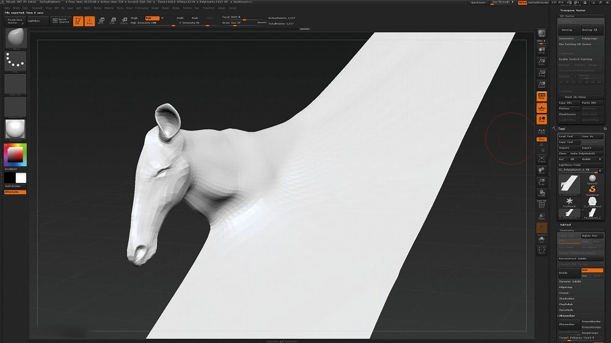Click the AAHalf icon

541,85
